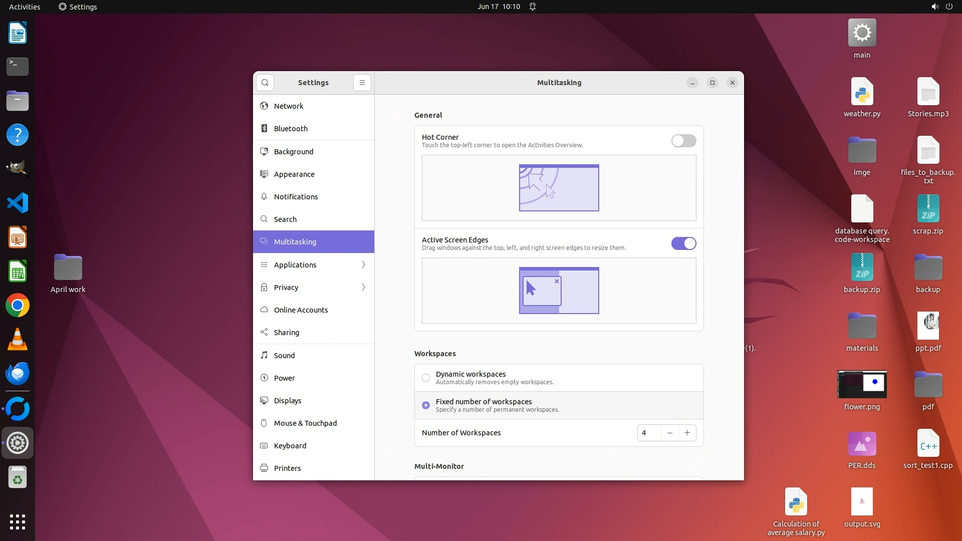Screen dimensions: 962x541
Task: Expand the Privacy submenu chevron
Action: click(x=363, y=288)
